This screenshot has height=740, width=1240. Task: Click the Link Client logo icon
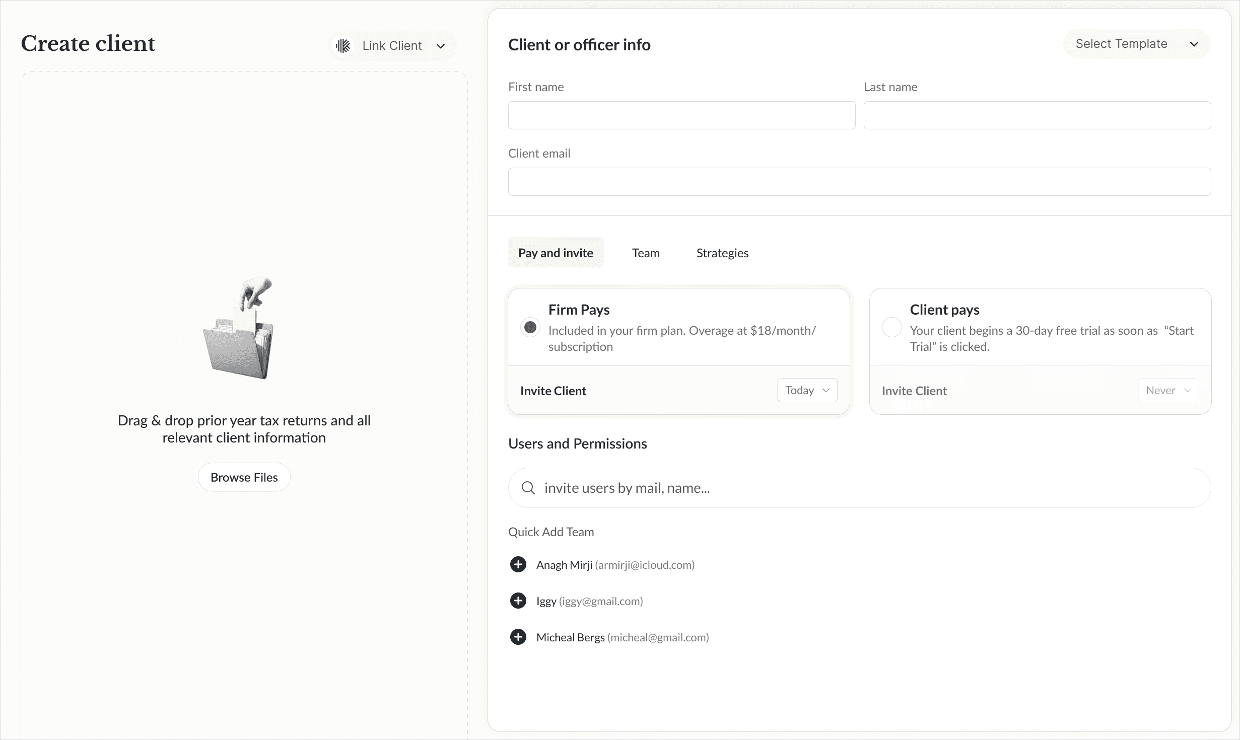tap(343, 46)
